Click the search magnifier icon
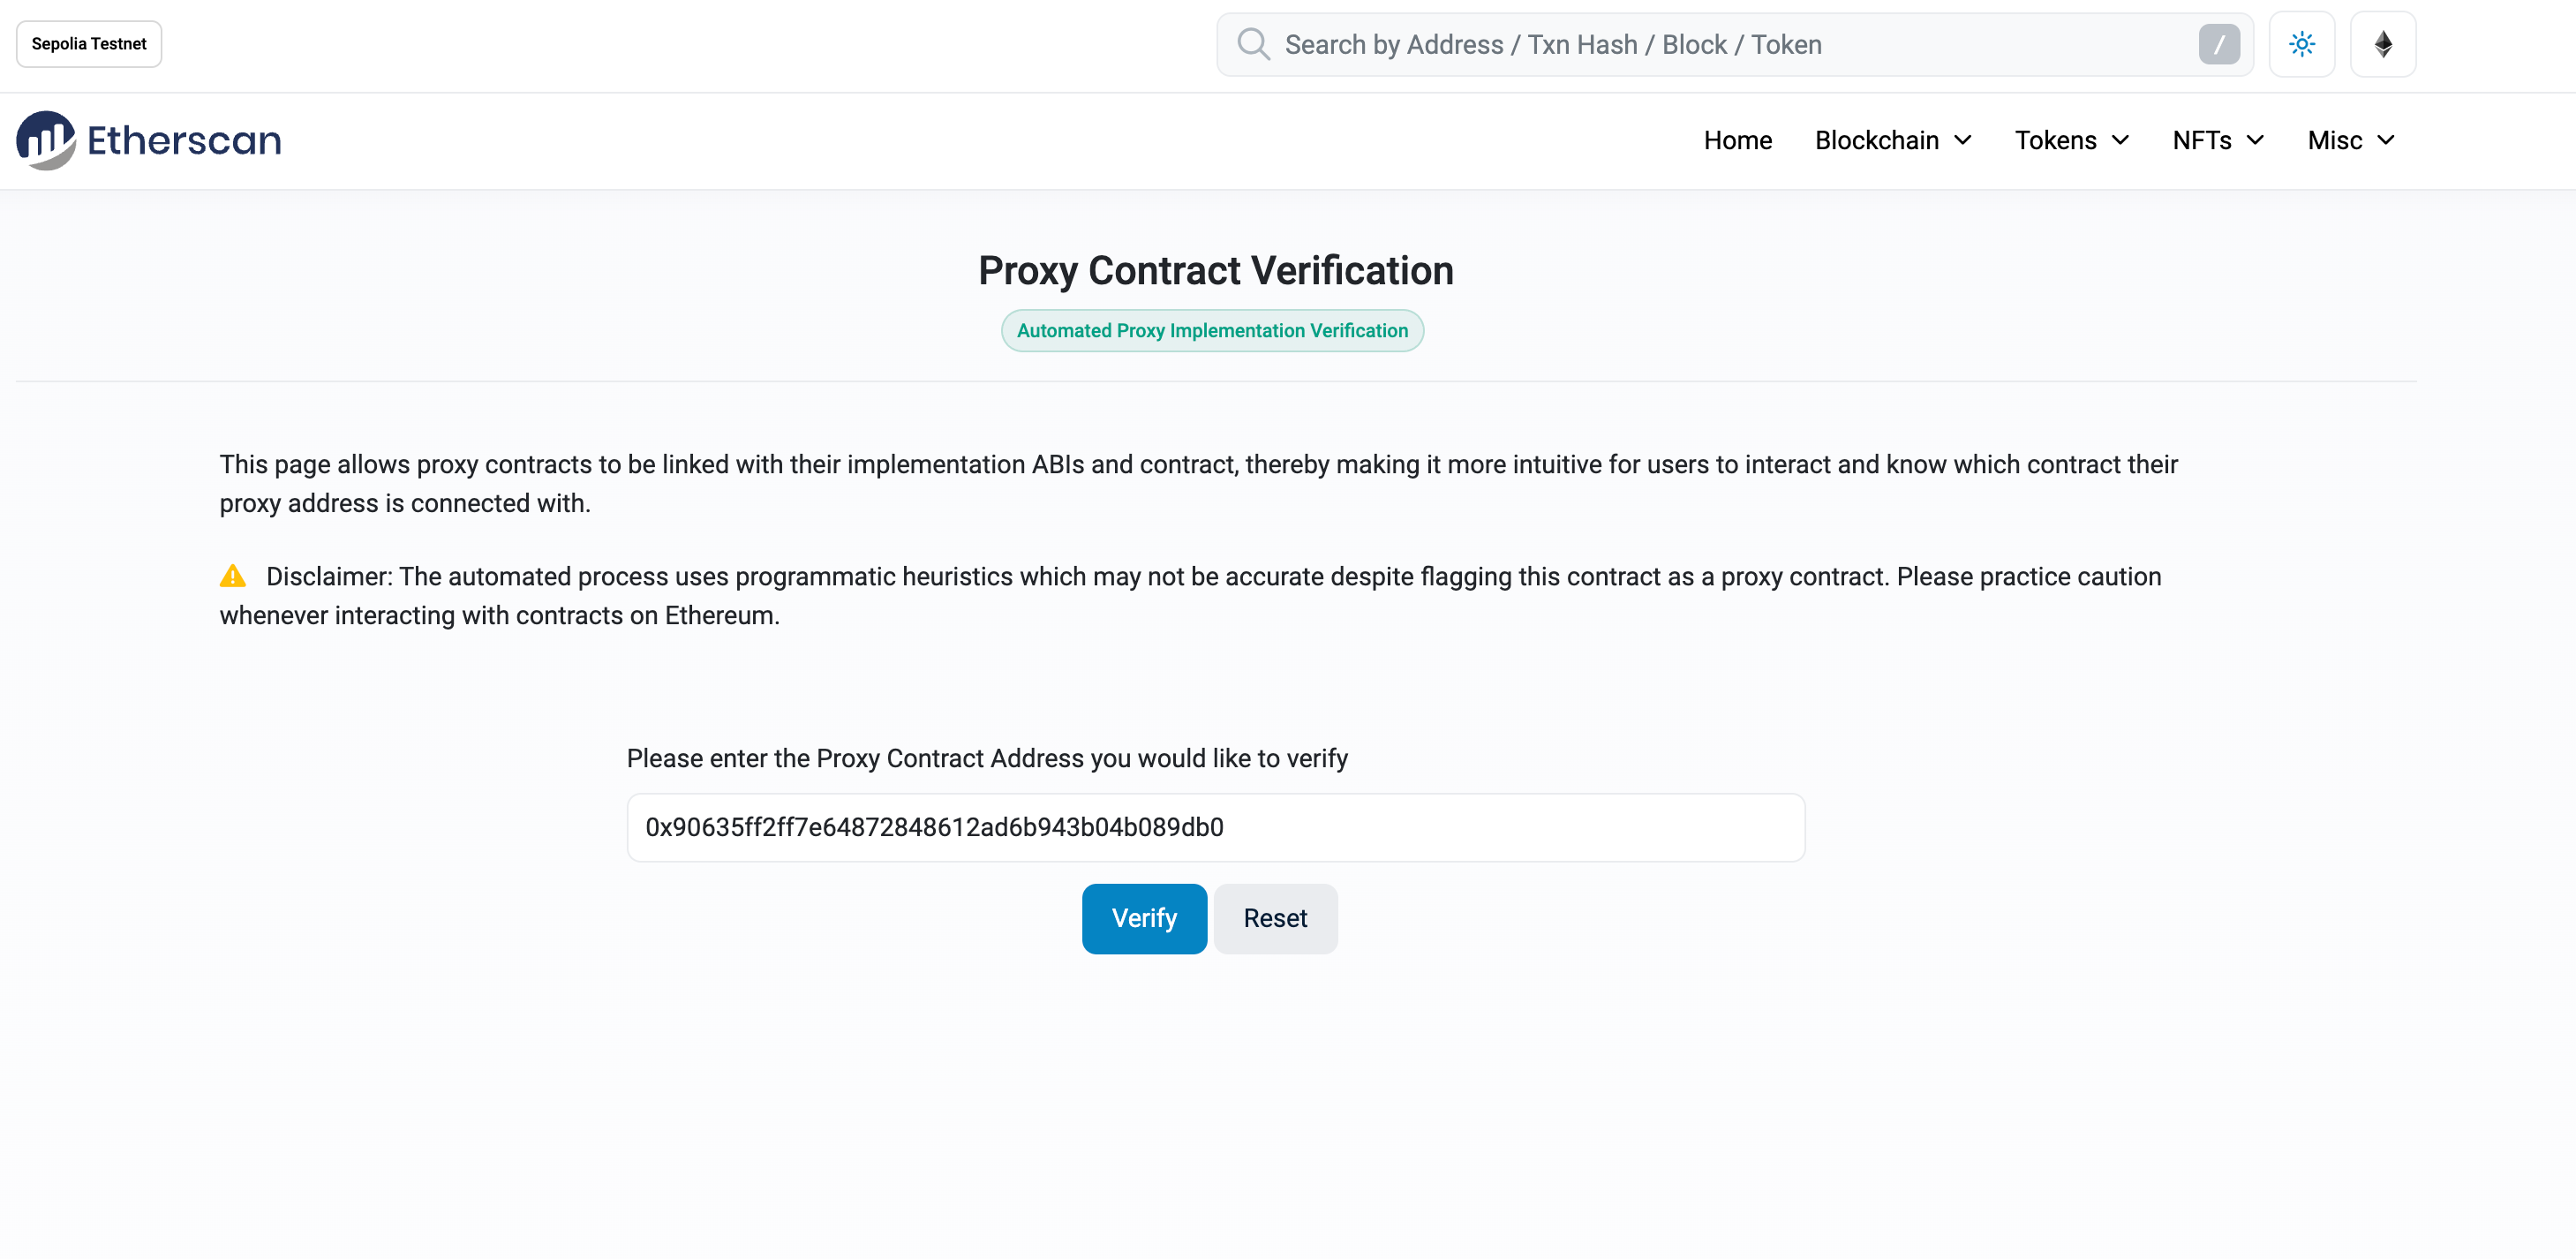 coord(1253,44)
